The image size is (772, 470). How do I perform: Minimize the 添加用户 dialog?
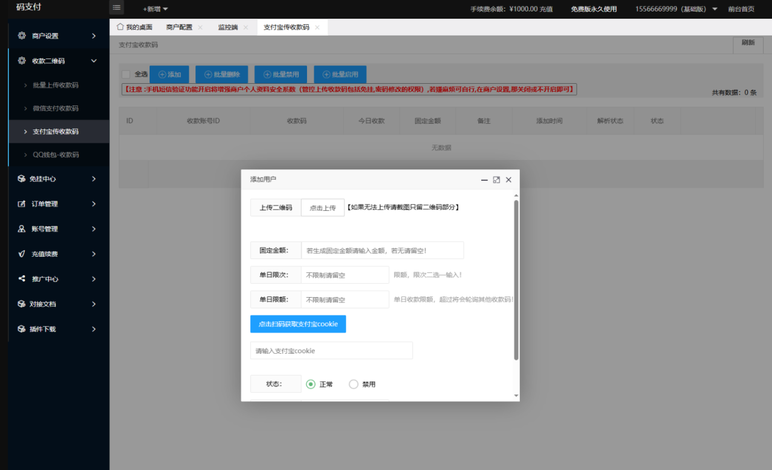coord(484,180)
